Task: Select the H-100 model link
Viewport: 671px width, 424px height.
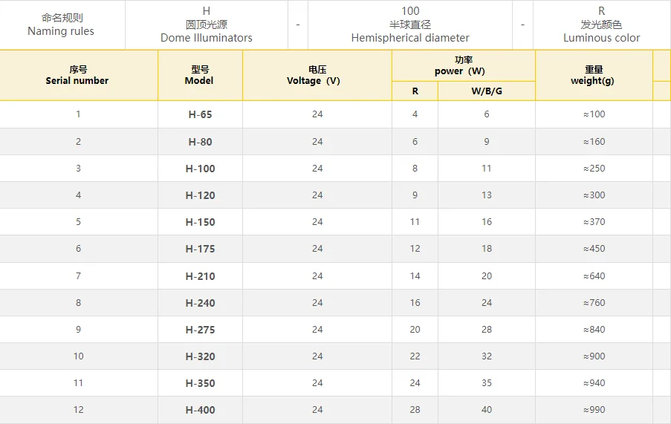Action: (x=200, y=169)
